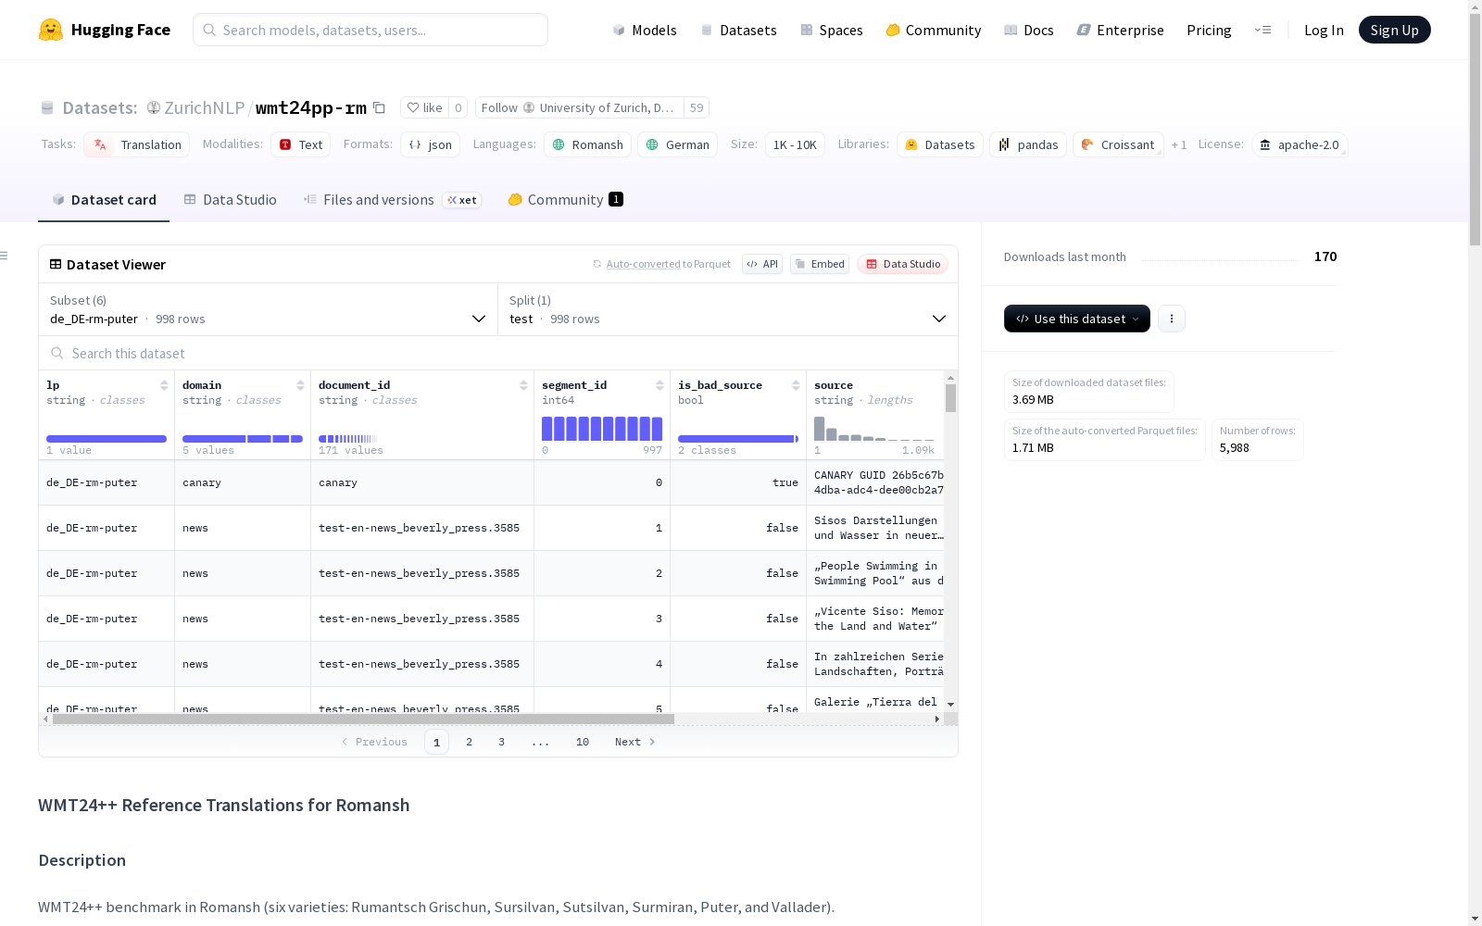Click the segment_id histogram bars
1482x926 pixels.
pos(602,428)
